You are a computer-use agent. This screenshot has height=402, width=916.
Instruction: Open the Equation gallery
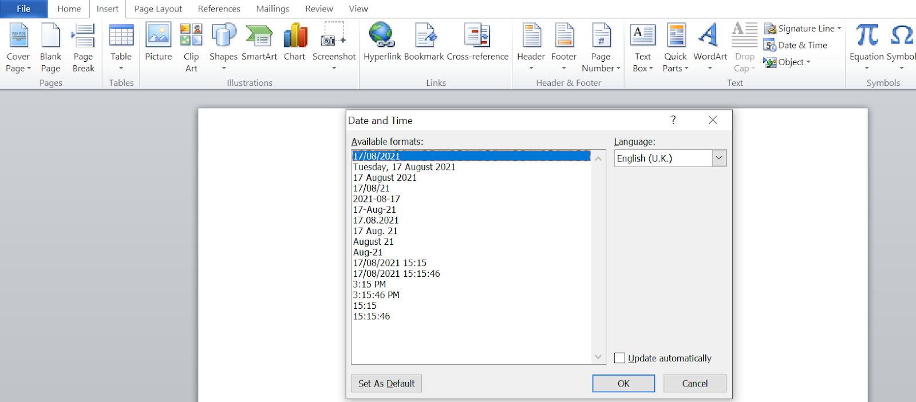coord(867,48)
